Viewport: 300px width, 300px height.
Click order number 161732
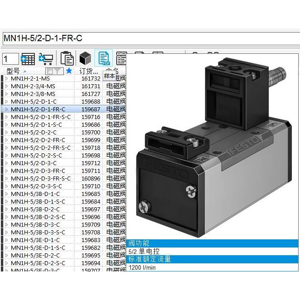[91, 79]
